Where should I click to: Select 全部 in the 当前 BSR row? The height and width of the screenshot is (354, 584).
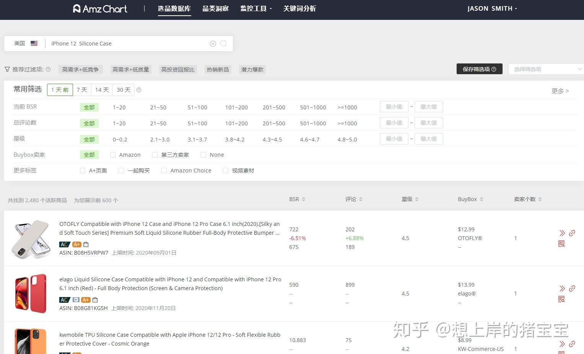pos(89,107)
